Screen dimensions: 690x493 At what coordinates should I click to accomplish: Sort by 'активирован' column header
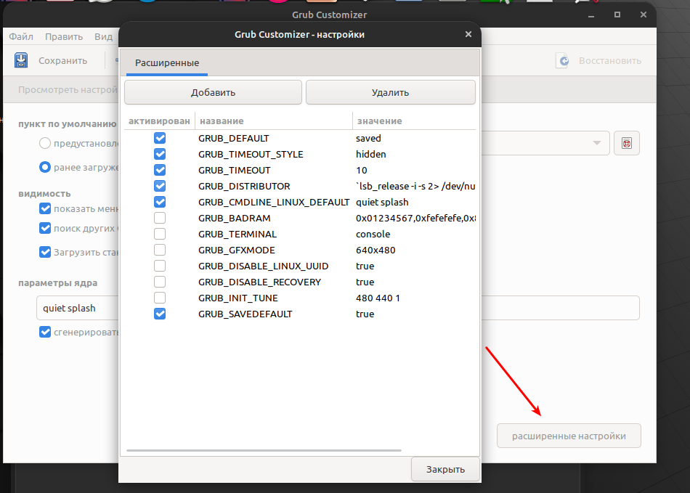[x=159, y=121]
